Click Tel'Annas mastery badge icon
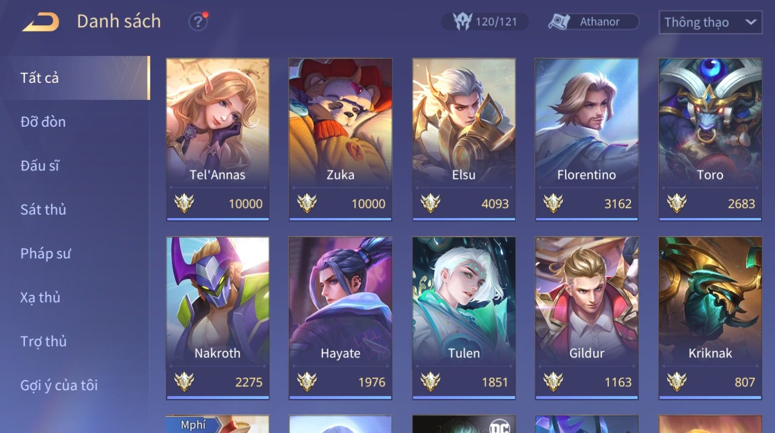The image size is (775, 433). coord(184,203)
